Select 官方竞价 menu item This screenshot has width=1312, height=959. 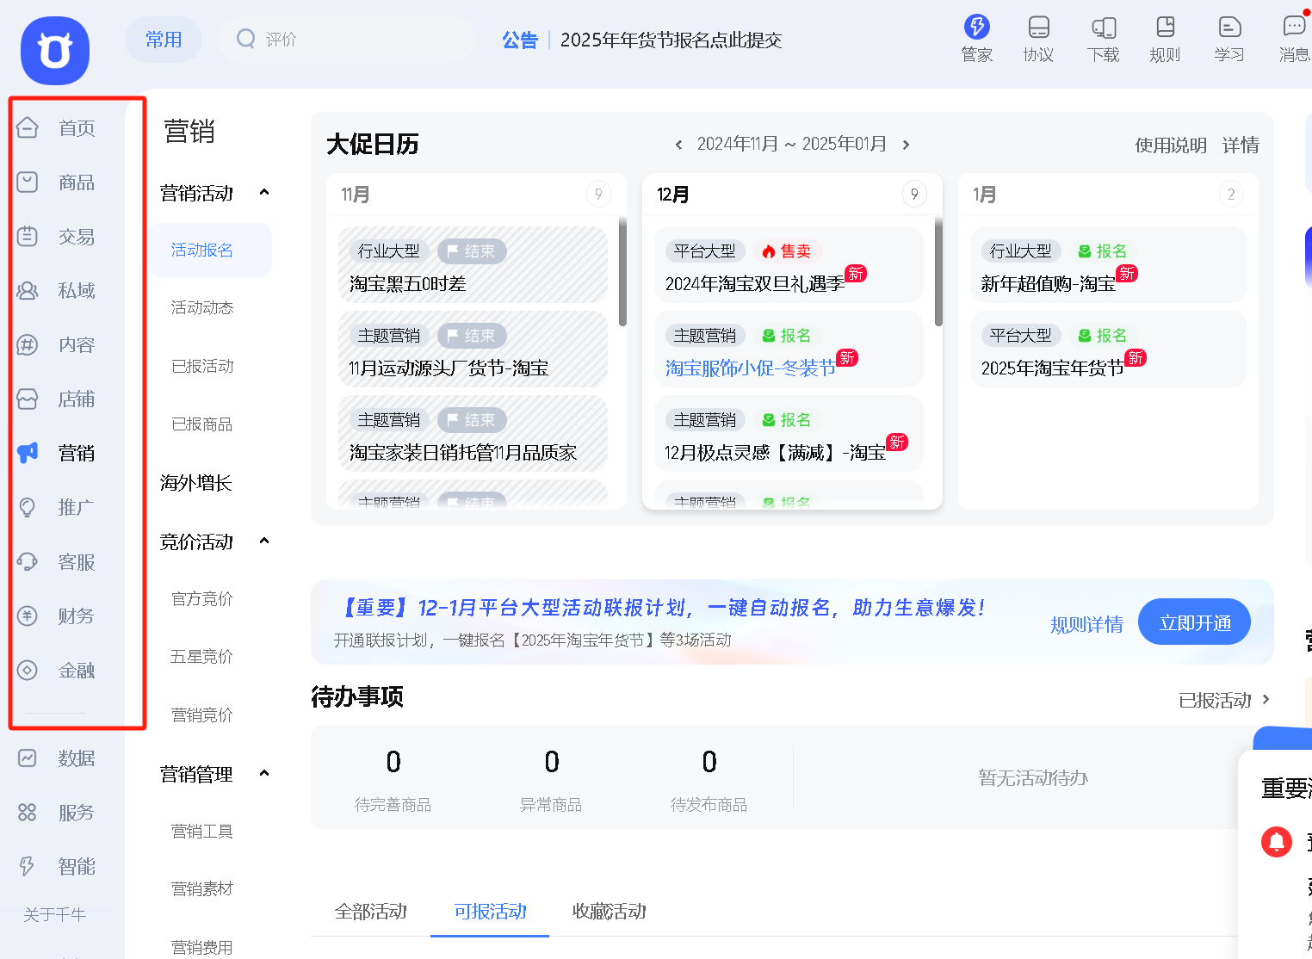click(202, 599)
